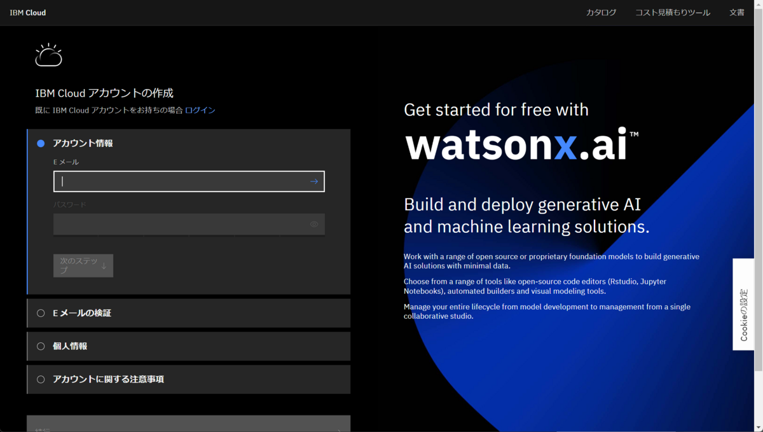Click the IBM Cloud アカウントの作成 heading
The height and width of the screenshot is (432, 763).
(104, 93)
